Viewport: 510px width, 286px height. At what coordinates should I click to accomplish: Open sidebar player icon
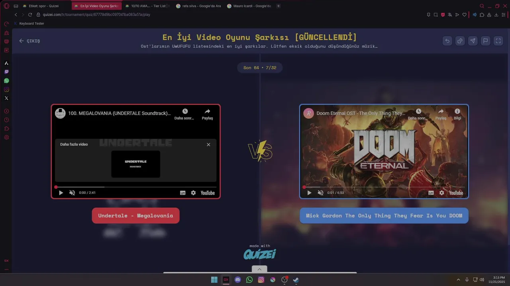6,111
